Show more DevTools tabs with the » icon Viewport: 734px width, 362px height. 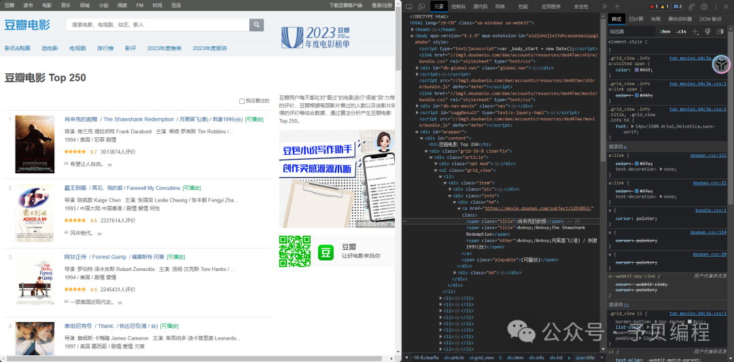click(604, 7)
